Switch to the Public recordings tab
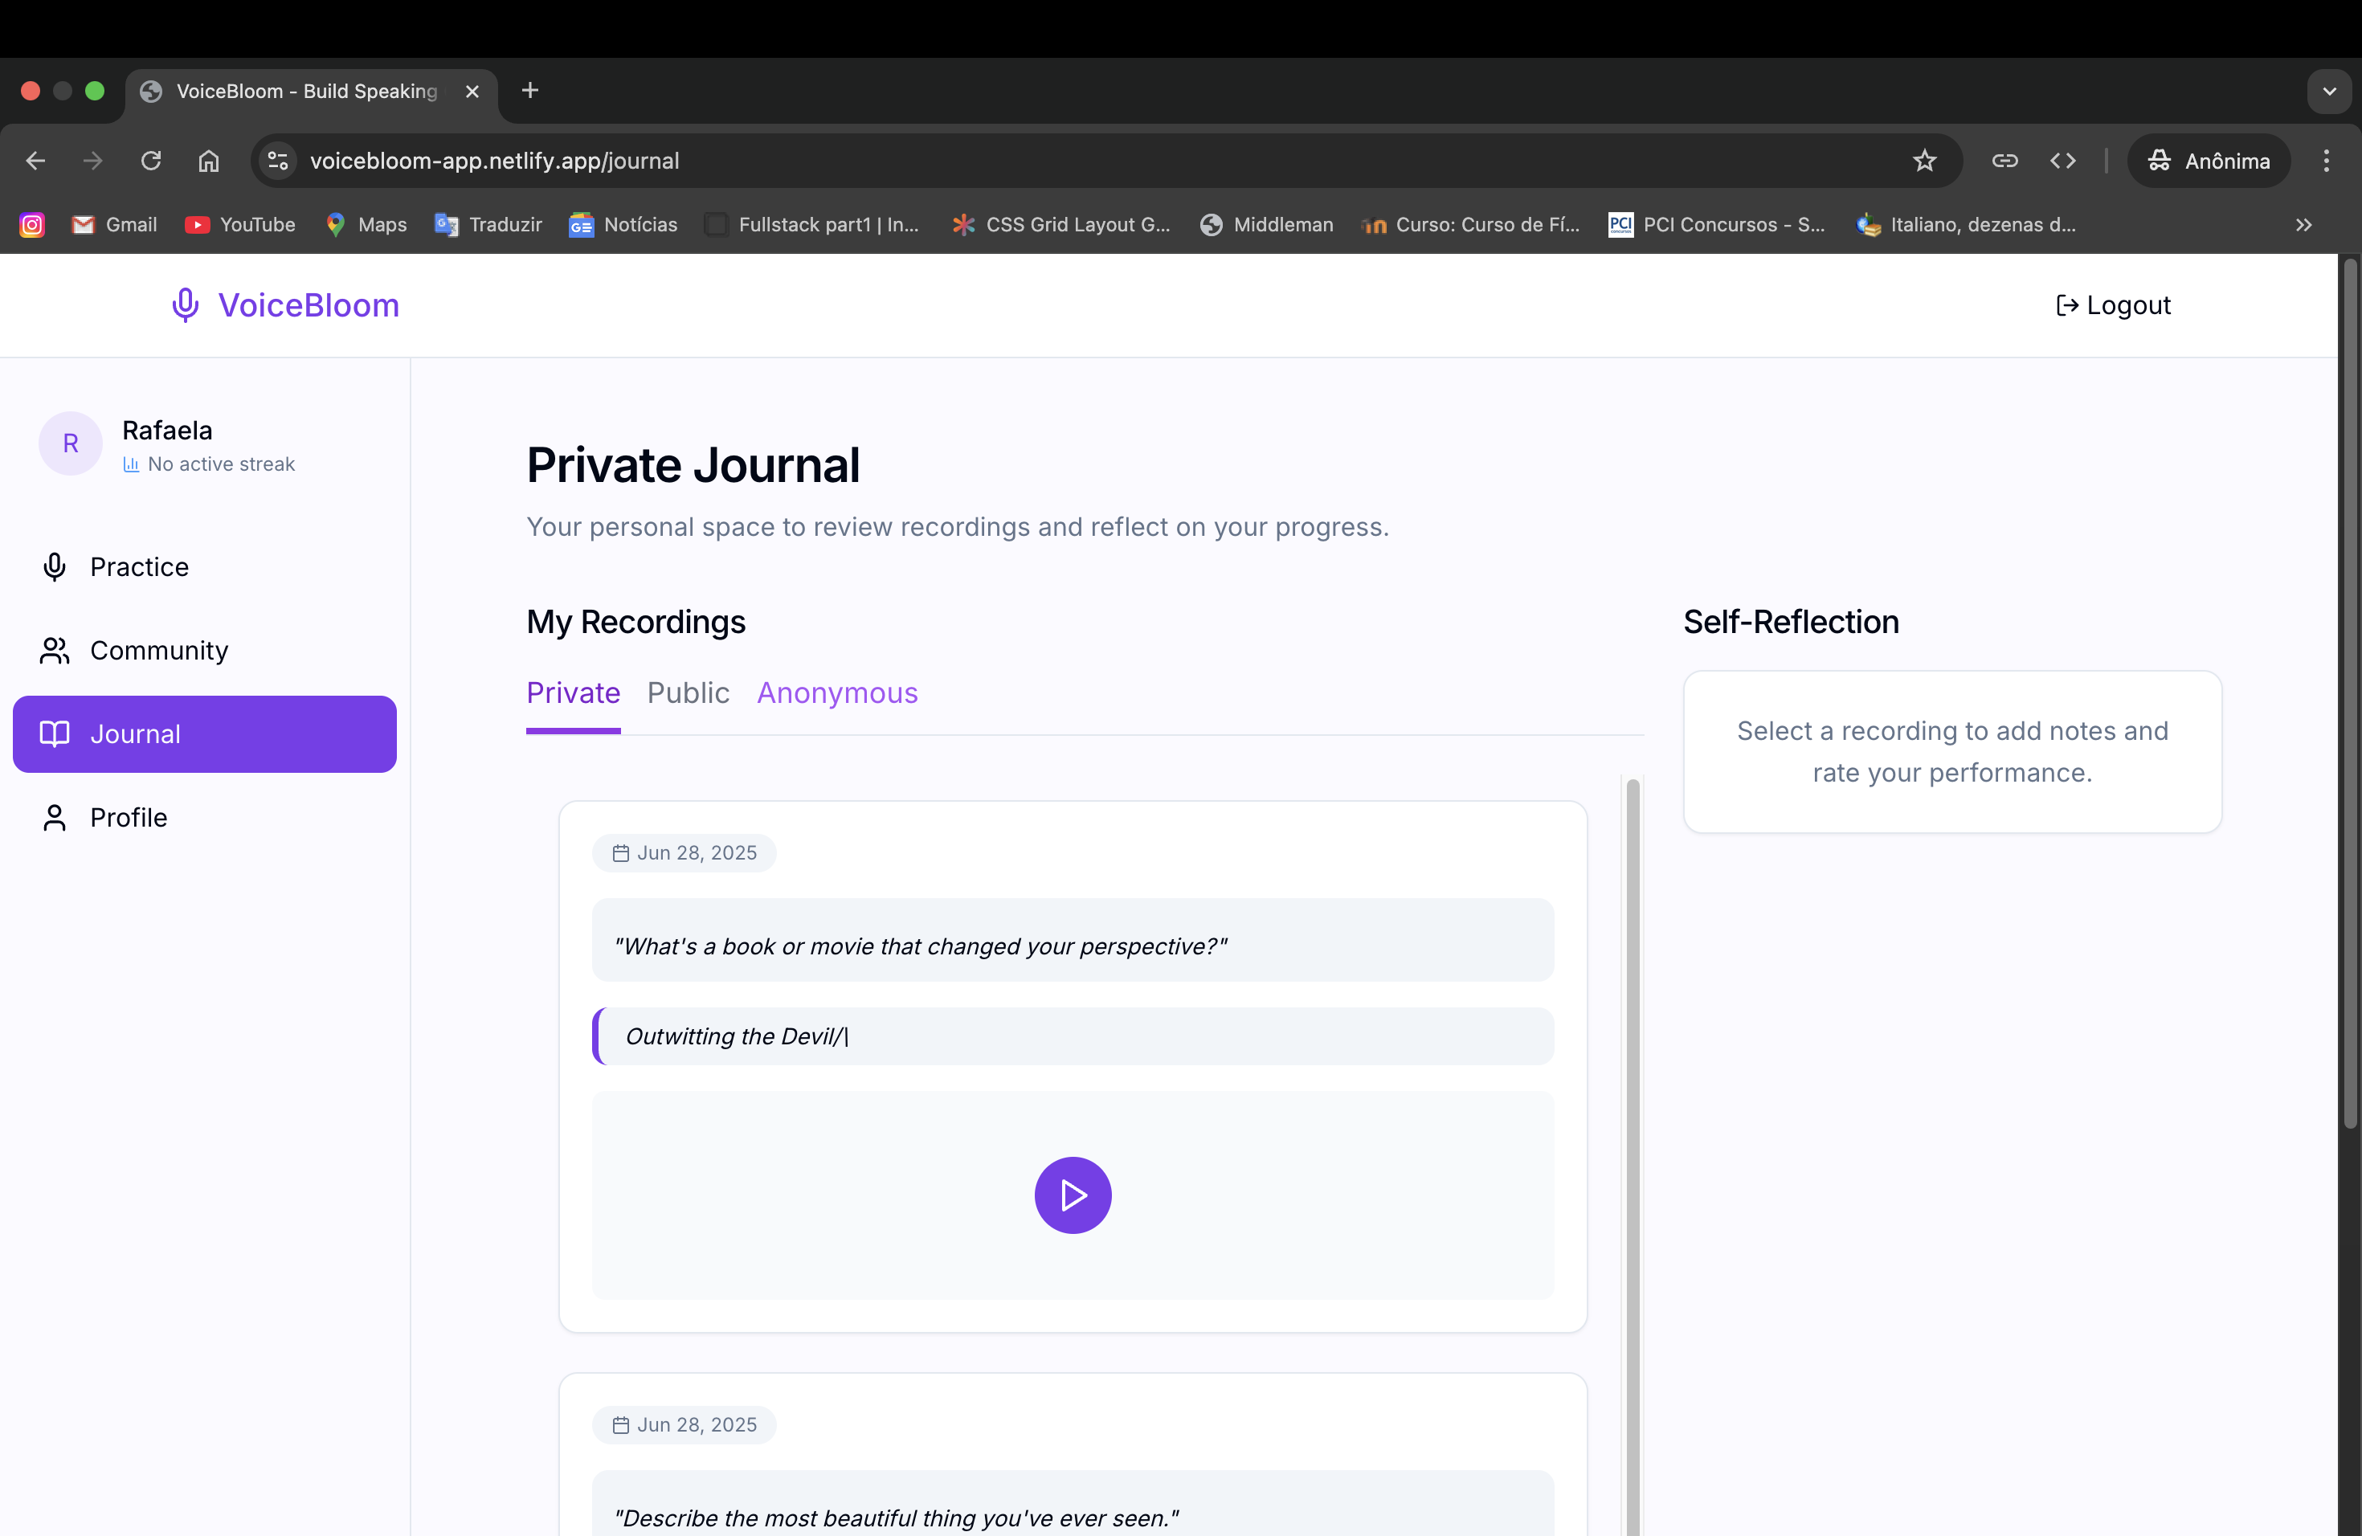This screenshot has height=1536, width=2362. [x=688, y=692]
